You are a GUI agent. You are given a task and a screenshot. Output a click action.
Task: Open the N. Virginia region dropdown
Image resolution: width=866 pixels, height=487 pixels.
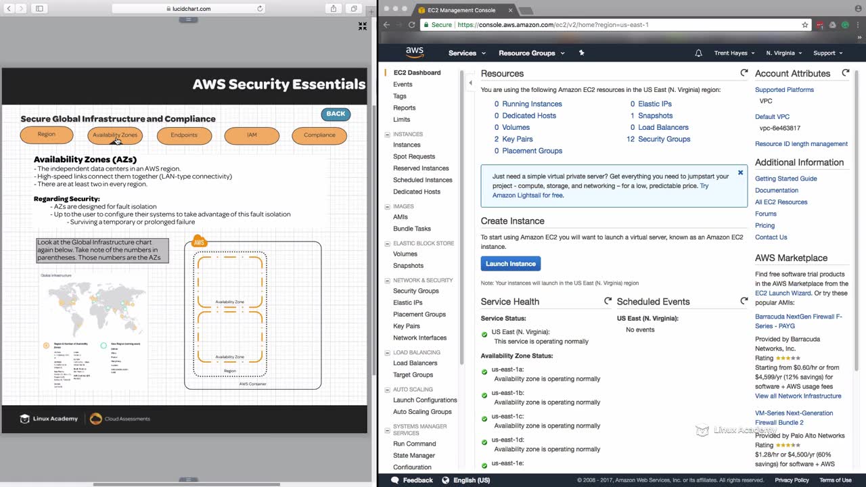784,53
